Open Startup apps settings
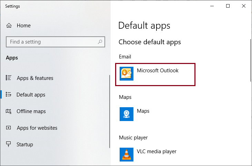 click(25, 145)
